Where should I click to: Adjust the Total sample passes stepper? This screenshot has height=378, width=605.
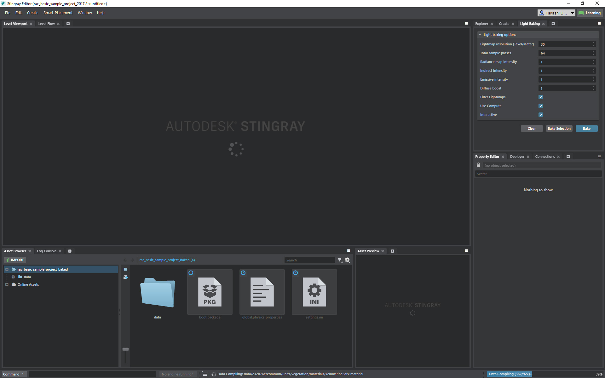[x=594, y=53]
